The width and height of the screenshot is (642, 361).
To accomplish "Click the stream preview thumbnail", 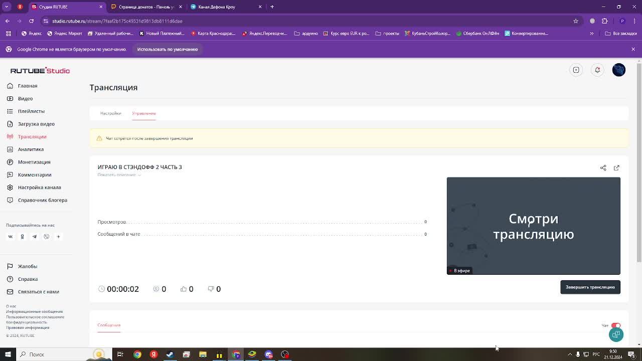I will [x=533, y=226].
